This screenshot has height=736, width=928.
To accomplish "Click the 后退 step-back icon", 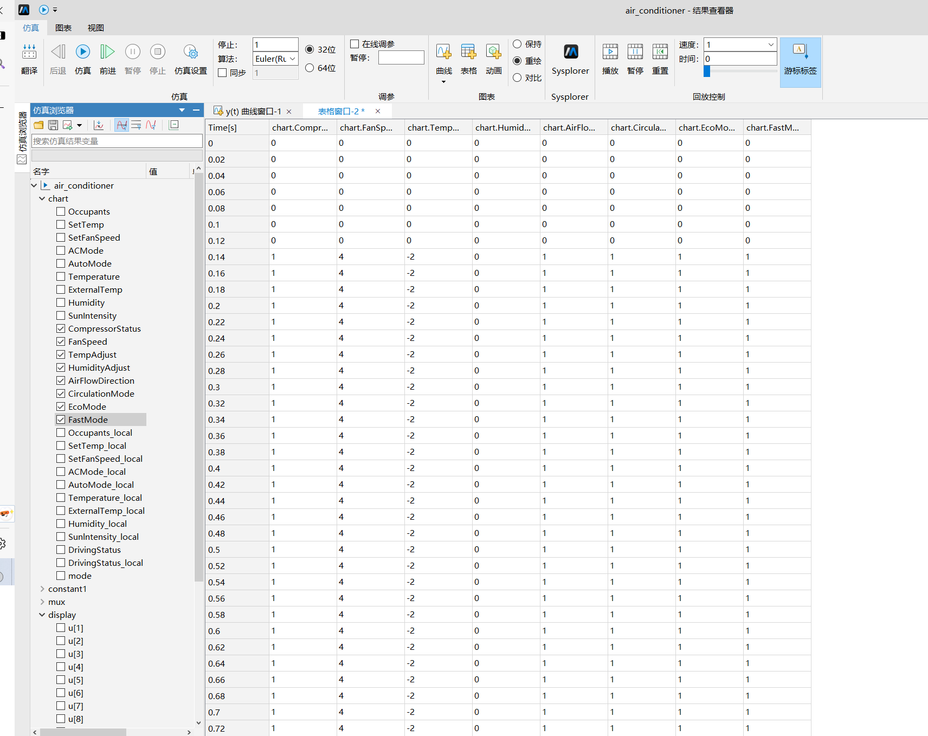I will pos(58,52).
